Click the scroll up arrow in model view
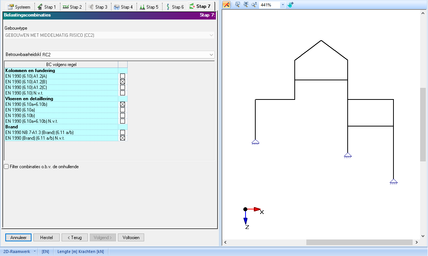The height and width of the screenshot is (256, 428). 423,13
